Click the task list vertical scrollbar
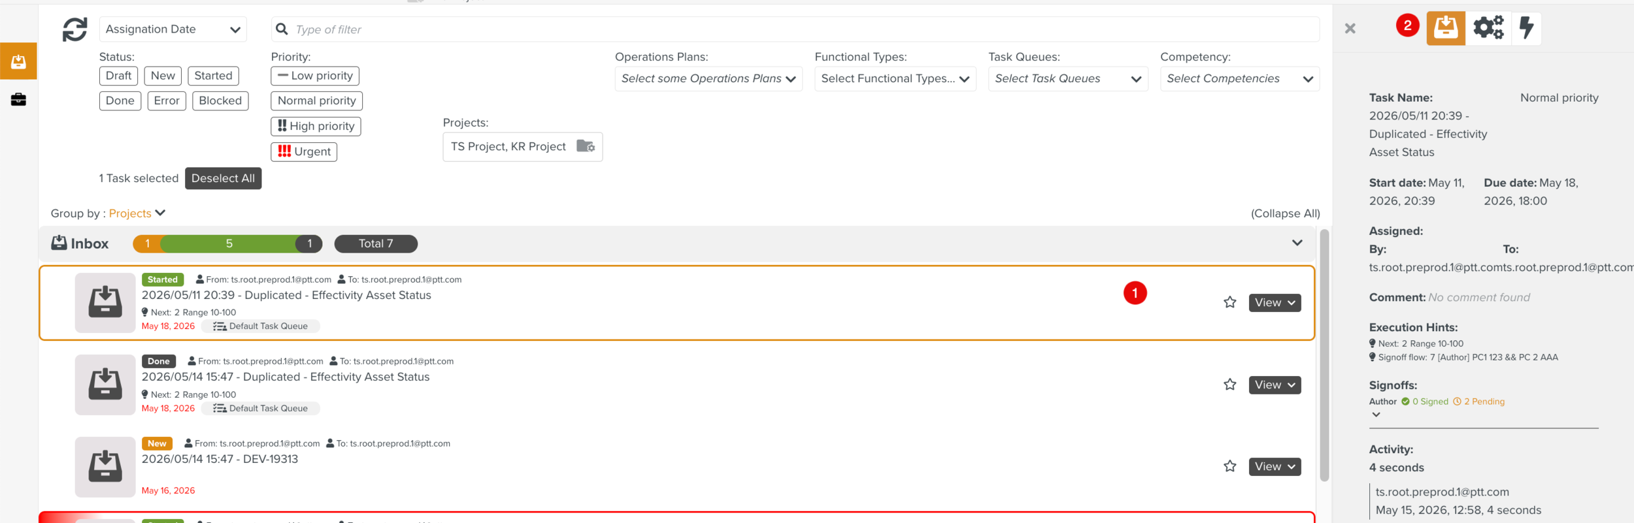 (x=1324, y=356)
